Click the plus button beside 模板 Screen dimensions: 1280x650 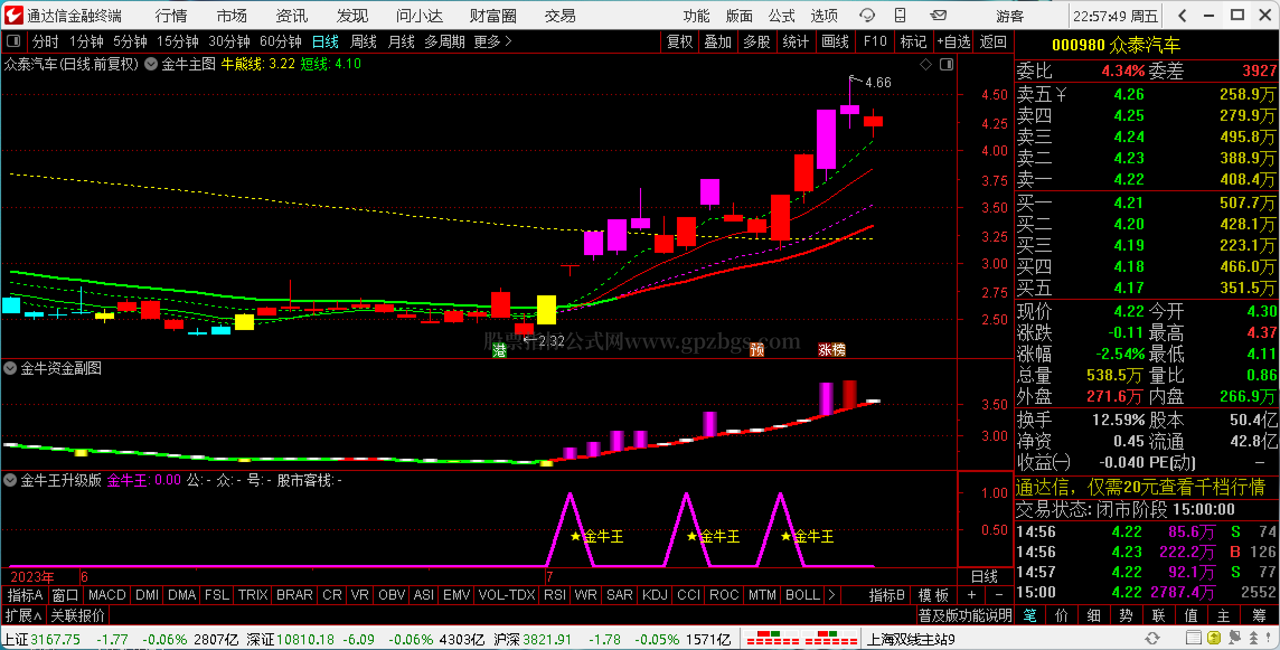tap(972, 595)
